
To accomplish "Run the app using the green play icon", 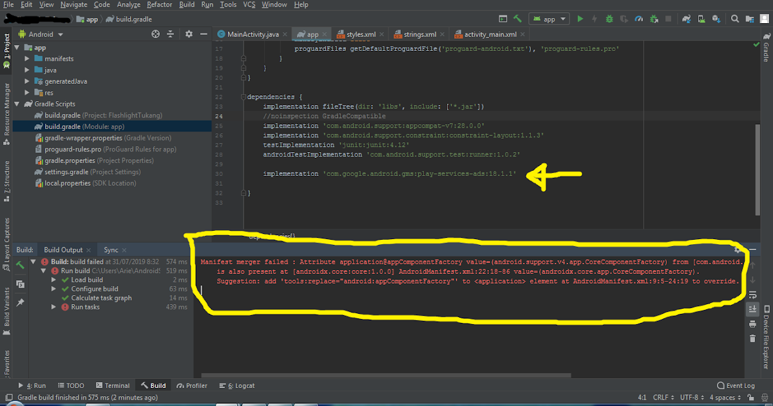I will click(580, 19).
